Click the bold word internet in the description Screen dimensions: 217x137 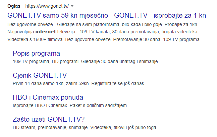pyautogui.click(x=48, y=32)
